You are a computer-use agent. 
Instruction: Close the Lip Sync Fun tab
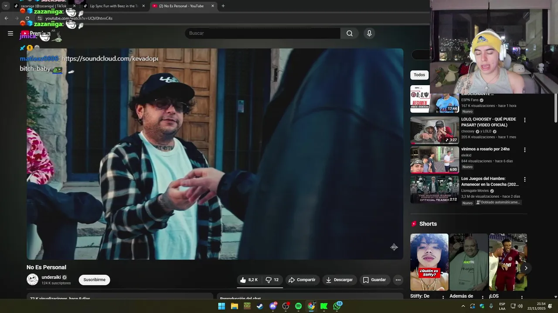click(143, 6)
